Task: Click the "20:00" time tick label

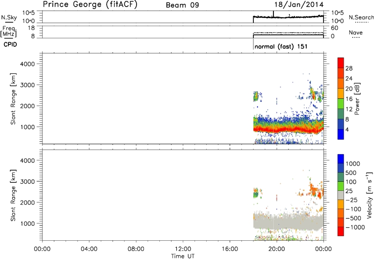Action: [x=277, y=249]
